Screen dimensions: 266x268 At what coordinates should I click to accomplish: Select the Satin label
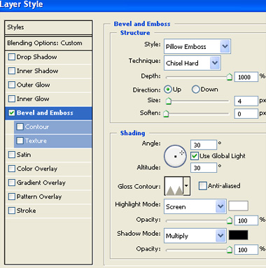coord(24,155)
